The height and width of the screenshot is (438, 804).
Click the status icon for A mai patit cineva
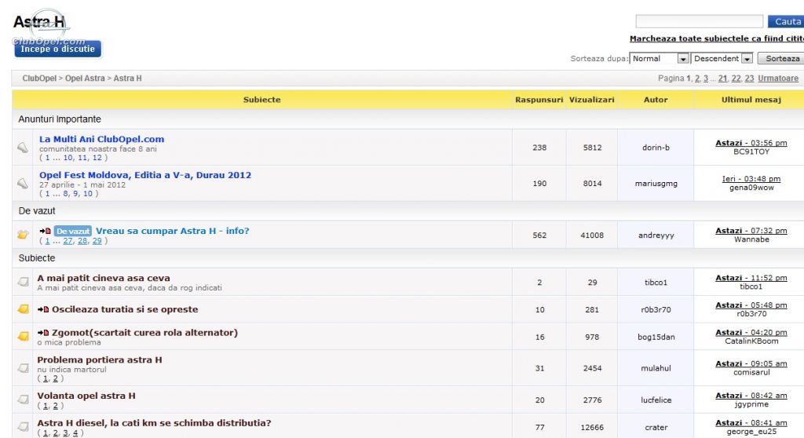coord(23,282)
